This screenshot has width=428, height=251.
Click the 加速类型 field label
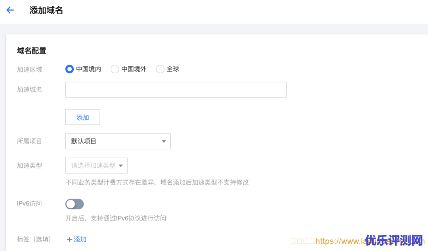pyautogui.click(x=29, y=165)
